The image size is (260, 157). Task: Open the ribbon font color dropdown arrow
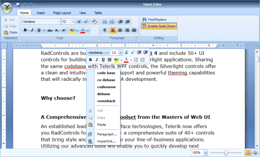[88, 31]
